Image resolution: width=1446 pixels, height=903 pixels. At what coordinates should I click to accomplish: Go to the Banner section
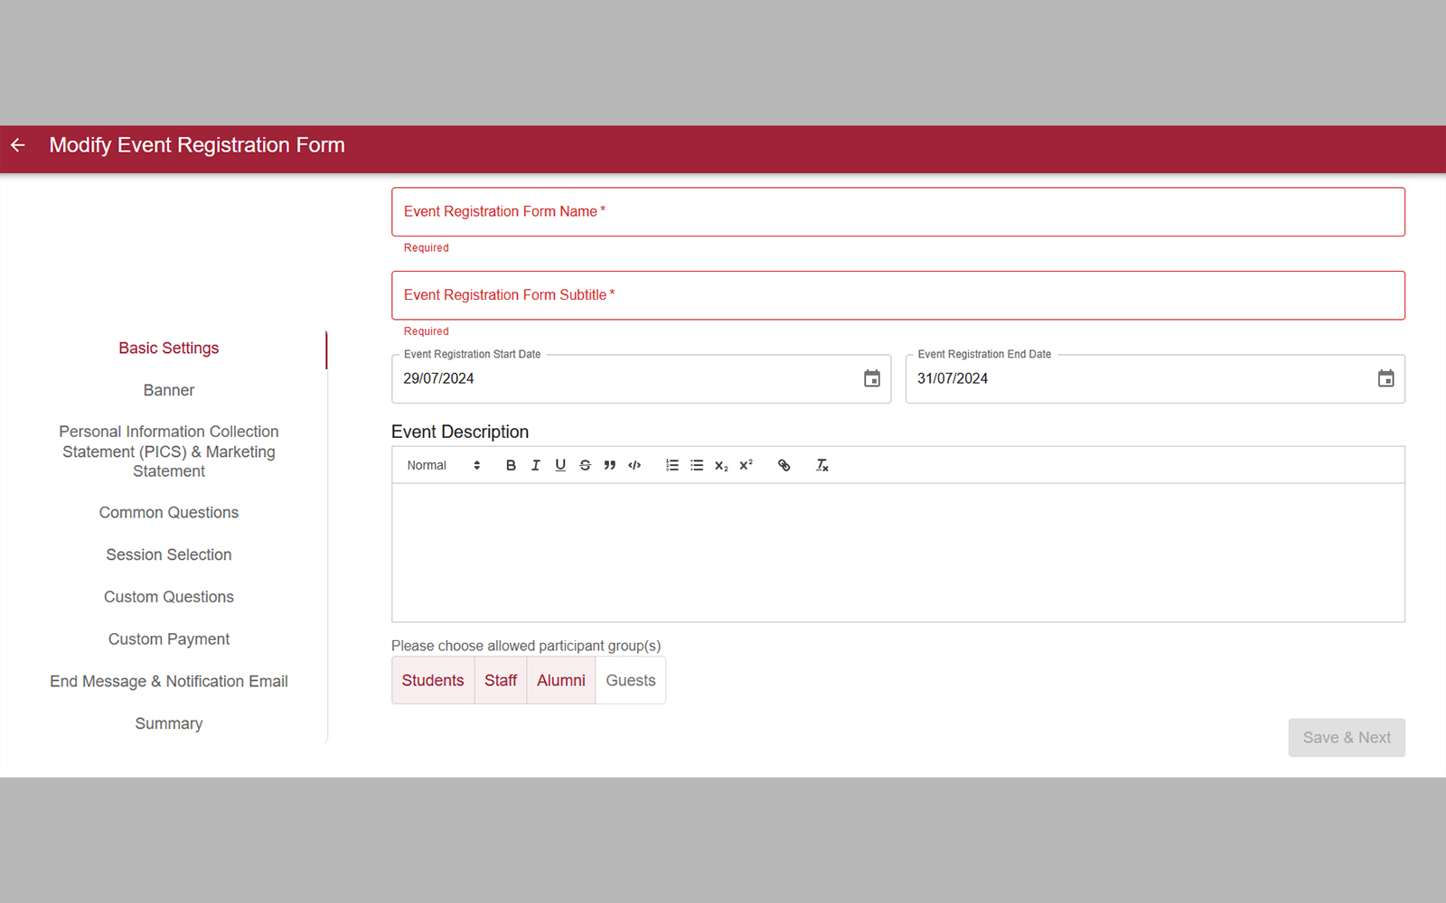pyautogui.click(x=169, y=390)
